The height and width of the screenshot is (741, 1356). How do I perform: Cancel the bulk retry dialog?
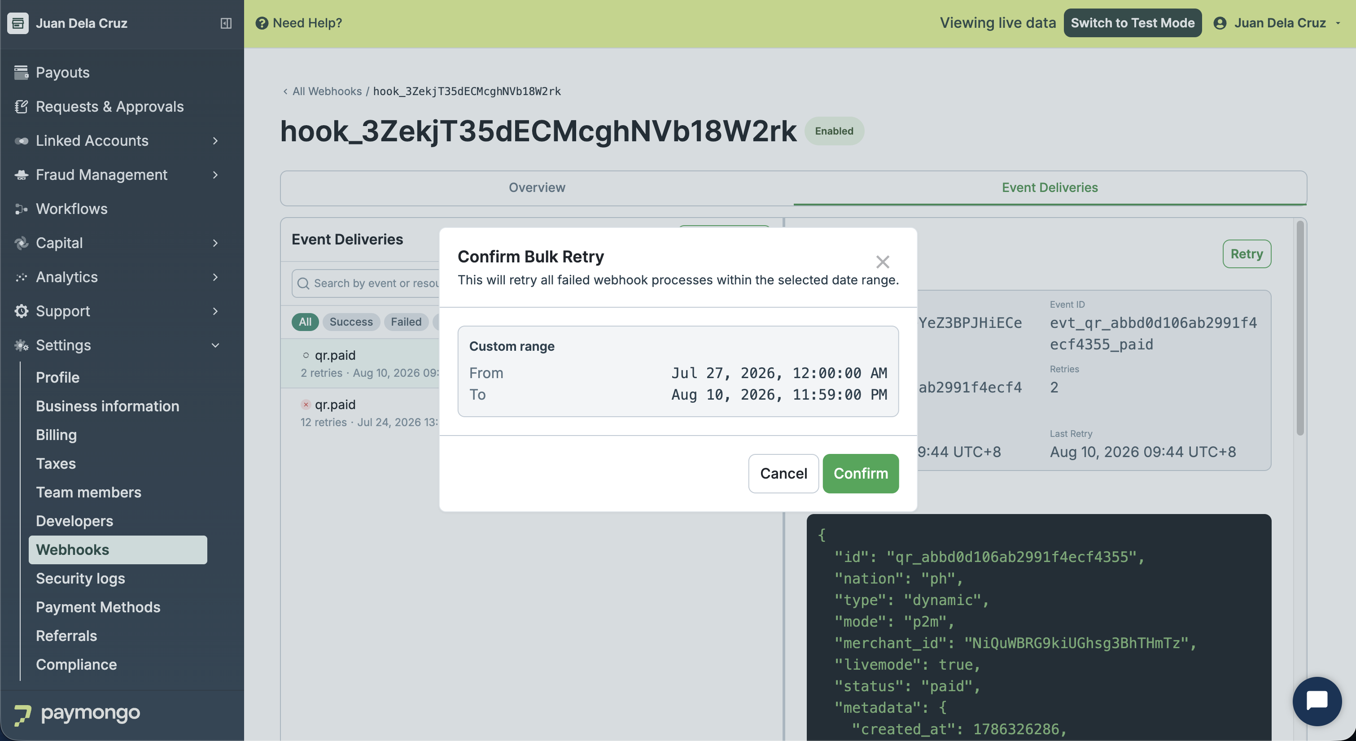click(x=783, y=474)
